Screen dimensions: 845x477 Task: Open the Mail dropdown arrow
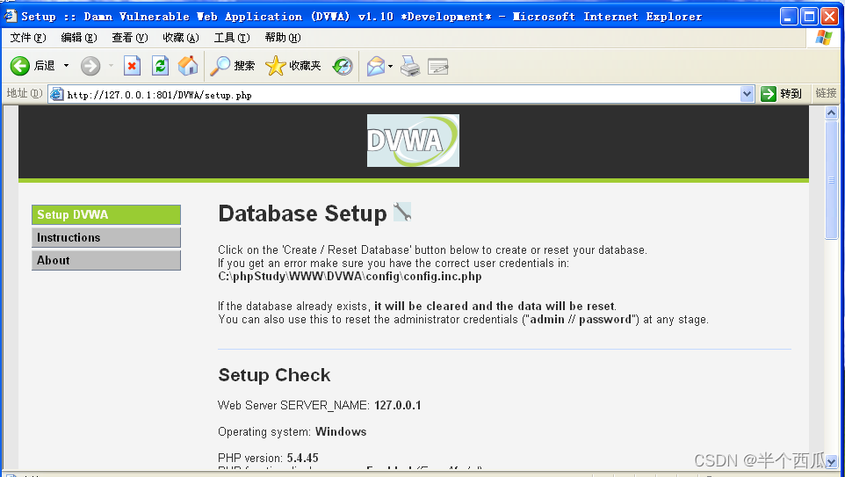coord(390,66)
